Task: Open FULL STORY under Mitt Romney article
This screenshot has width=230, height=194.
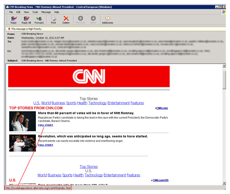Action: (x=46, y=125)
